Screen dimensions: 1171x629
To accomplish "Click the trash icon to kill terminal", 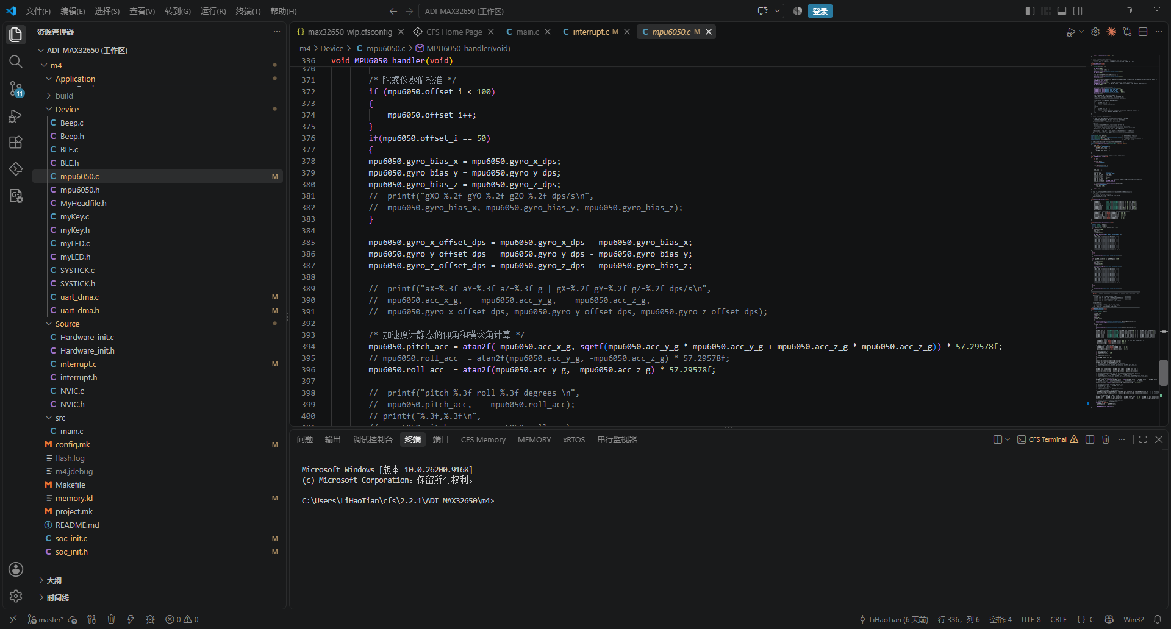I will click(x=1106, y=439).
